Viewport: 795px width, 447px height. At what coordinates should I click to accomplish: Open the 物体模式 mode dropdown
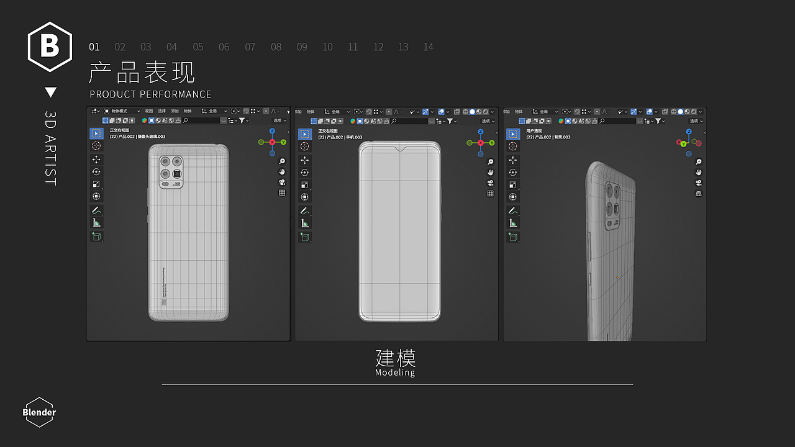(x=122, y=111)
